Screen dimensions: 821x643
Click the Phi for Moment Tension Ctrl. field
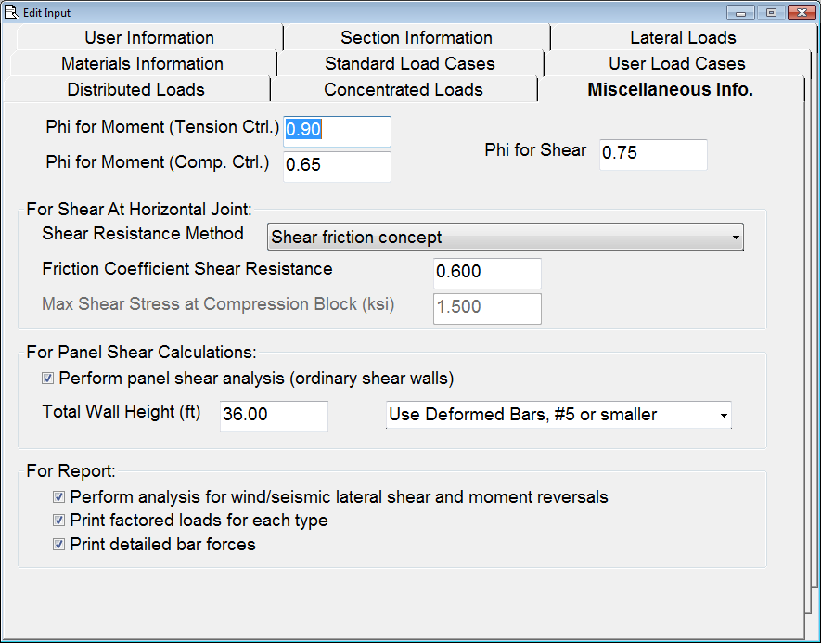click(337, 131)
